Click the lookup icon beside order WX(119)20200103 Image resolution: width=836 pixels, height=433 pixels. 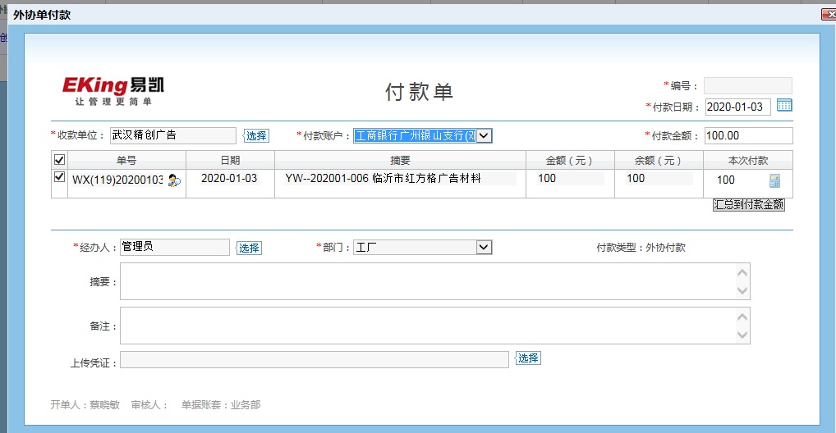pos(173,180)
